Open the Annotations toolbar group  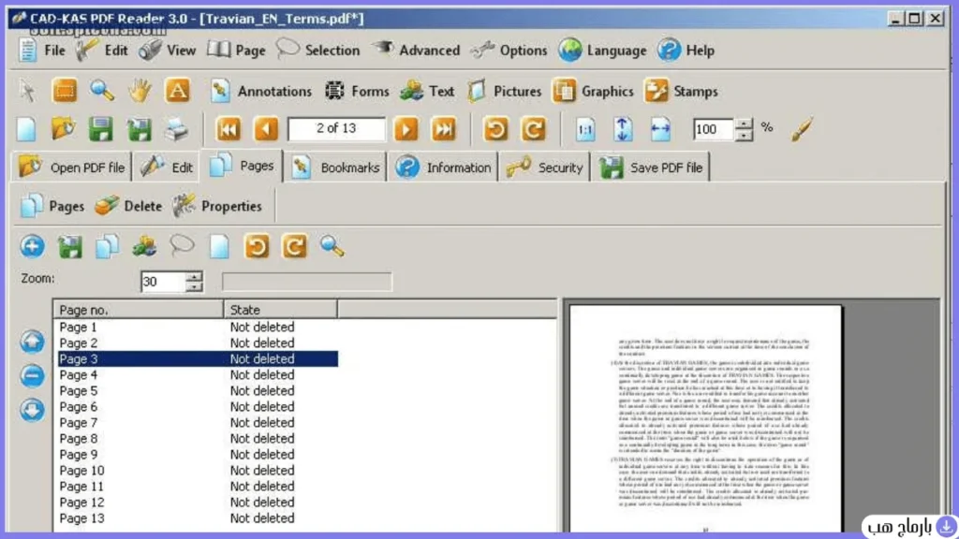260,91
